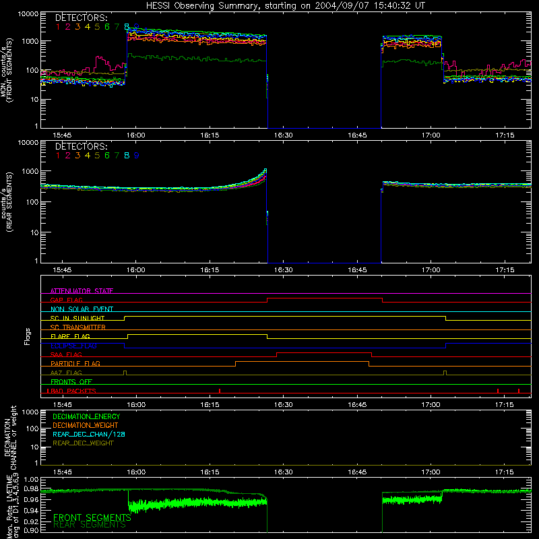Click the BAD_PACKETS flag label
This screenshot has width=539, height=539.
[73, 391]
